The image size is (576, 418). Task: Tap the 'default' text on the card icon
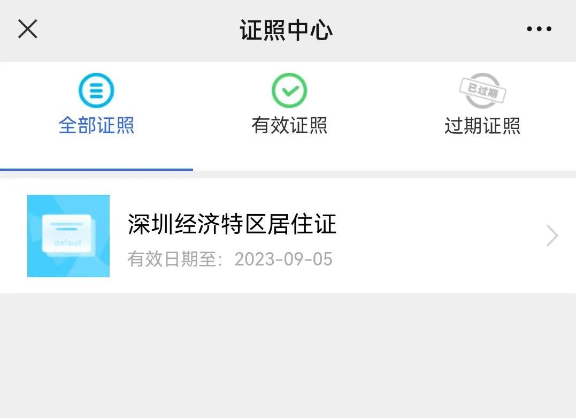[x=67, y=242]
